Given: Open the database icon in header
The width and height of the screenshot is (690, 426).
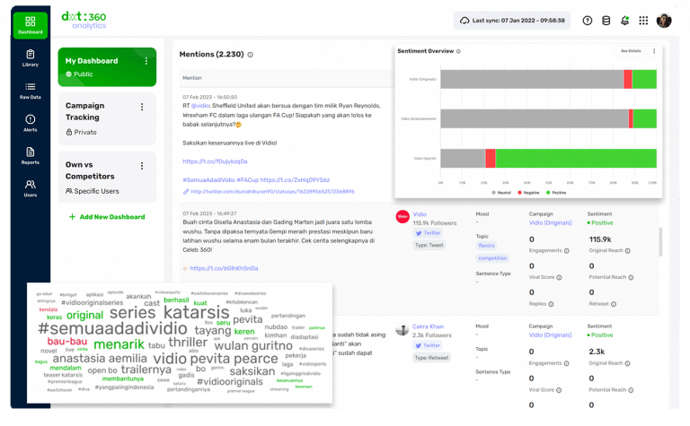Looking at the screenshot, I should [x=606, y=21].
